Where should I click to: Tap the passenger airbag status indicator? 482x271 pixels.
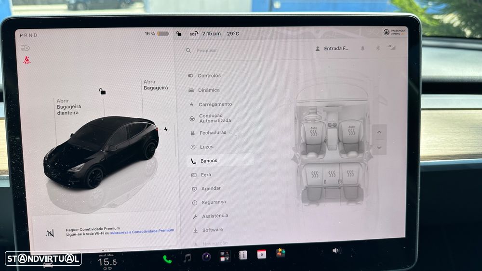(395, 32)
